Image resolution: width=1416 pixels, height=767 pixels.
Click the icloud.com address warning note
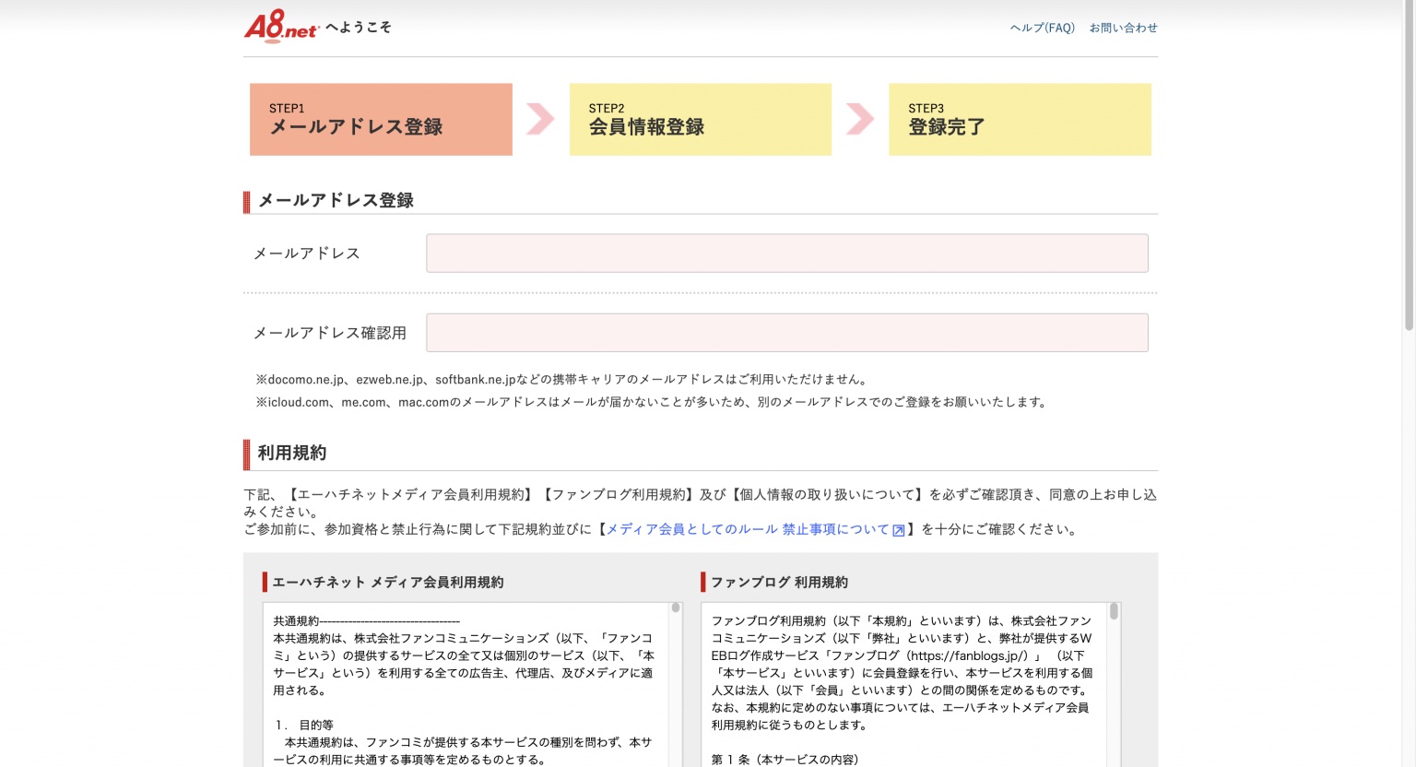(x=652, y=402)
